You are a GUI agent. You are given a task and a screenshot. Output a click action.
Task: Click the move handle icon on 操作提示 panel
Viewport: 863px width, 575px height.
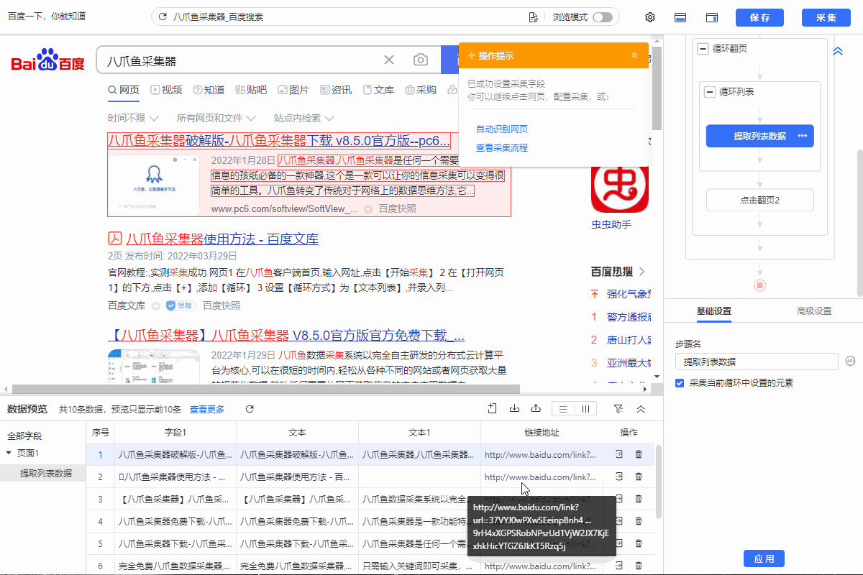click(472, 55)
